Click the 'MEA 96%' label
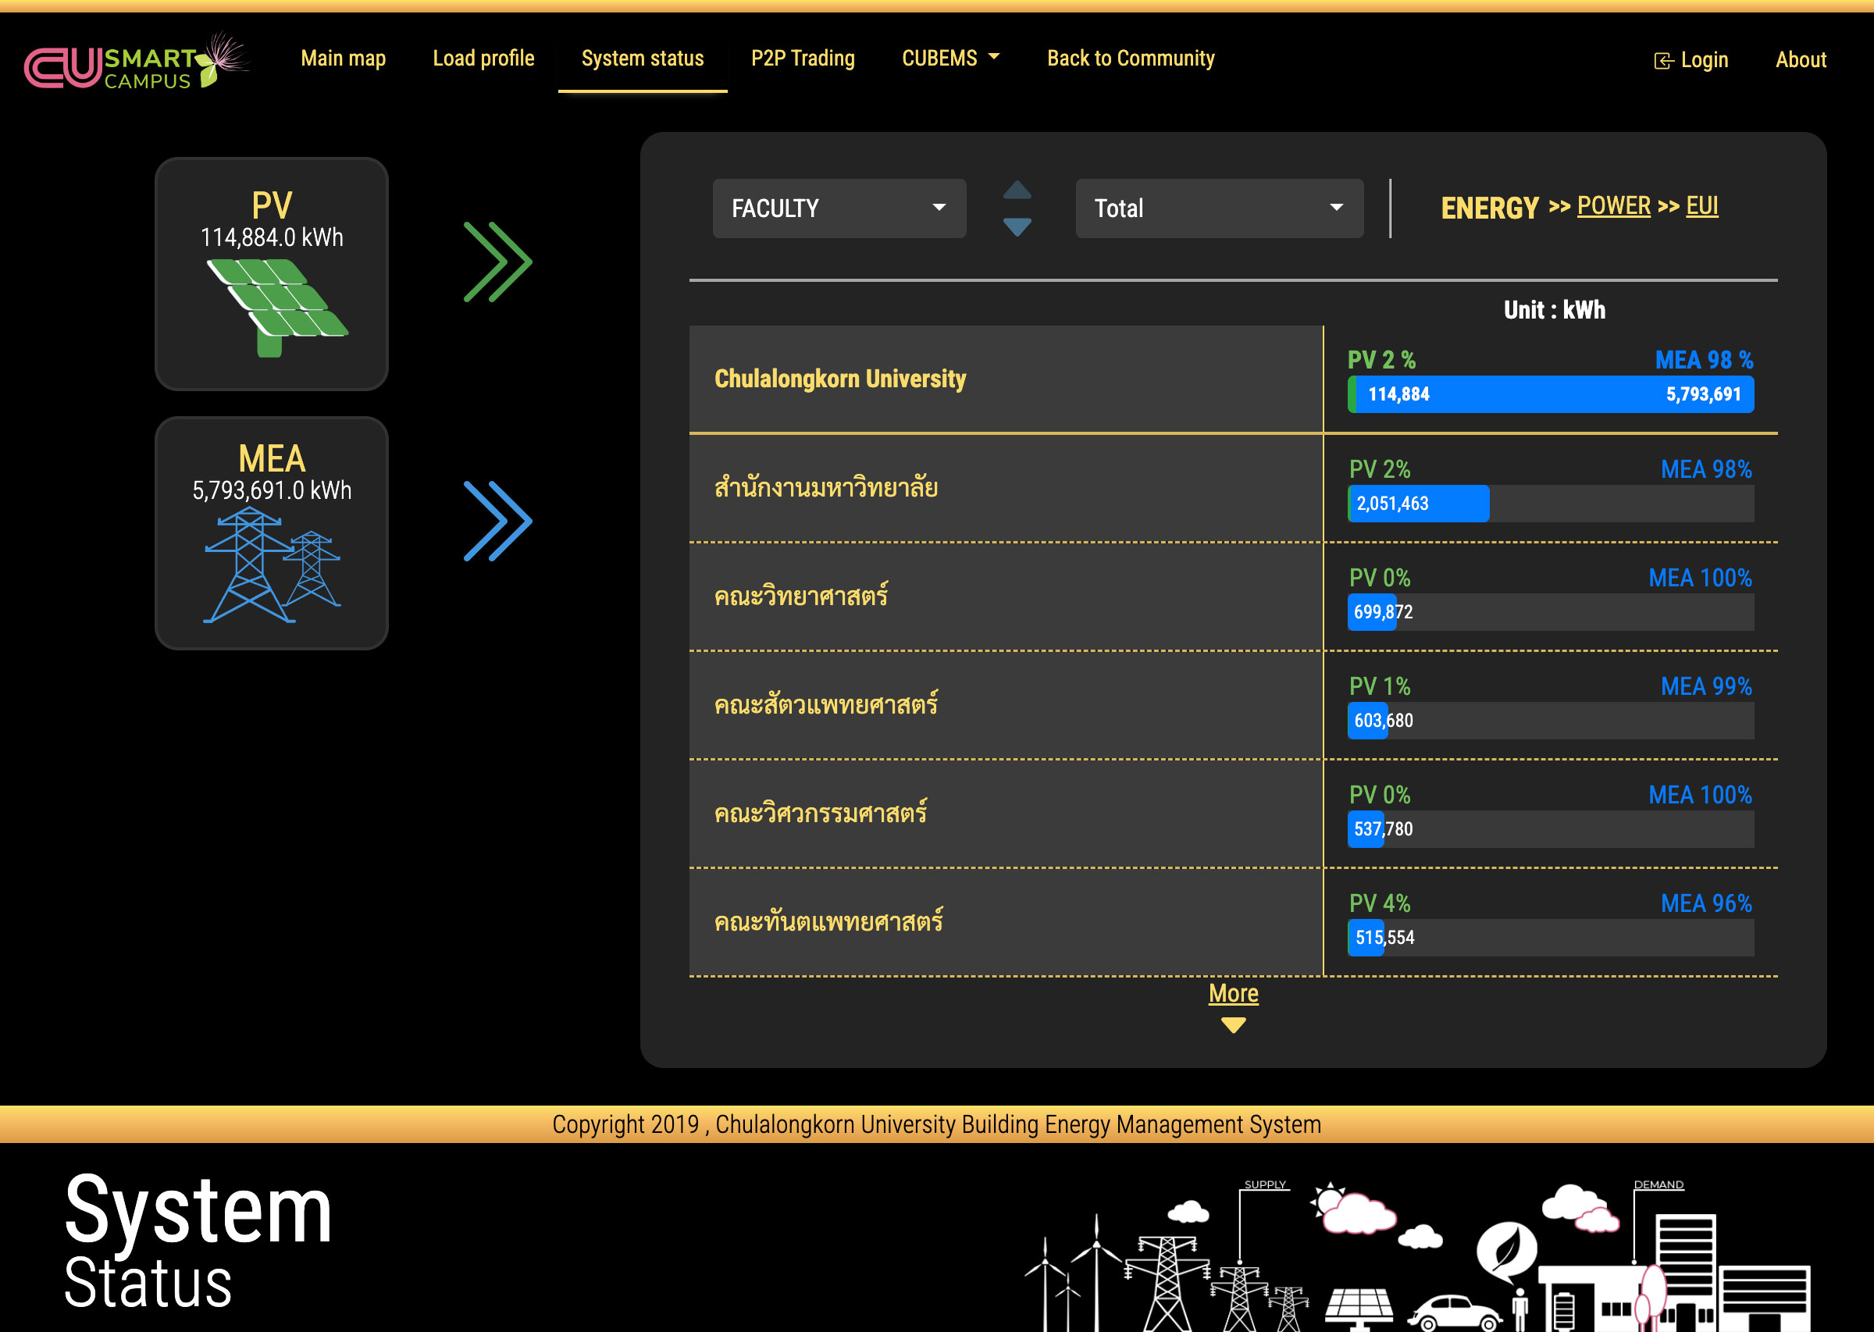 [x=1706, y=903]
